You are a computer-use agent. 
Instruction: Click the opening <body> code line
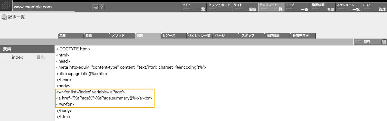point(63,86)
